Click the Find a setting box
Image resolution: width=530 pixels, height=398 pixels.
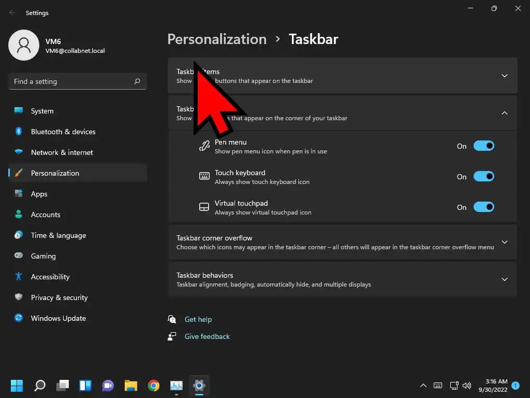(78, 81)
